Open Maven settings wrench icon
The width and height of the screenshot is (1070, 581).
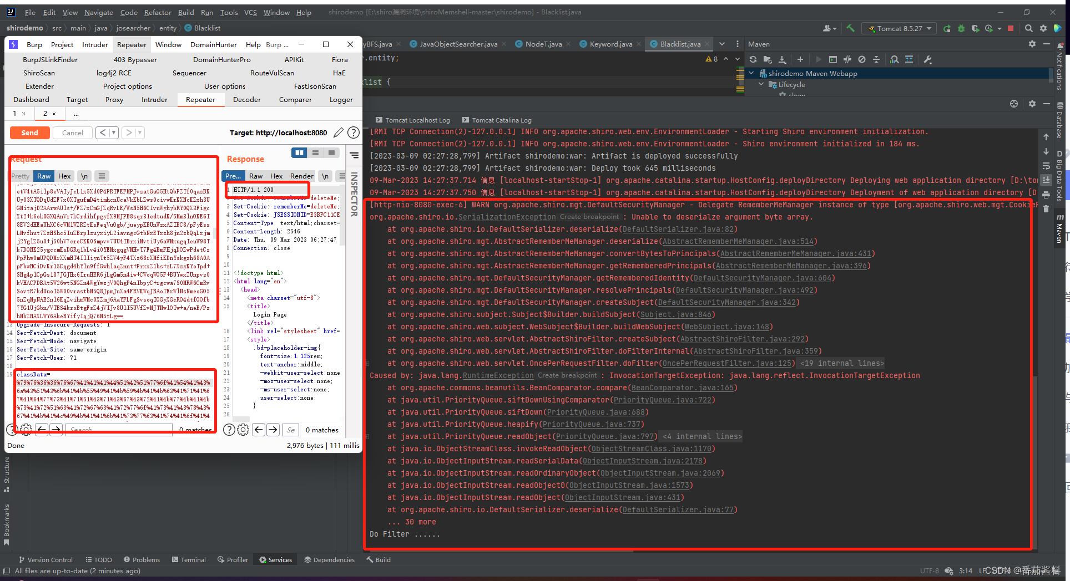click(928, 59)
